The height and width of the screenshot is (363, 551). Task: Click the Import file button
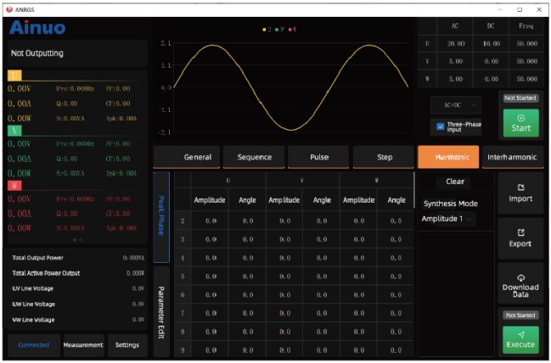pyautogui.click(x=520, y=193)
